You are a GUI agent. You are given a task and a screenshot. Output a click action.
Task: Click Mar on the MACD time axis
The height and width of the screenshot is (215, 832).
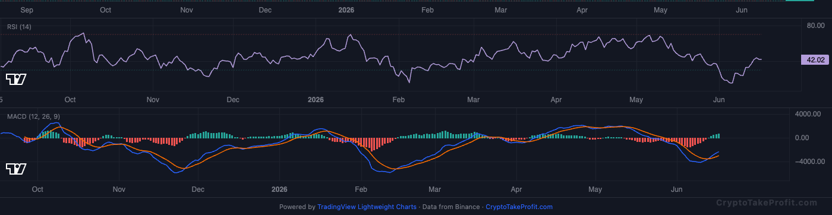(x=434, y=189)
